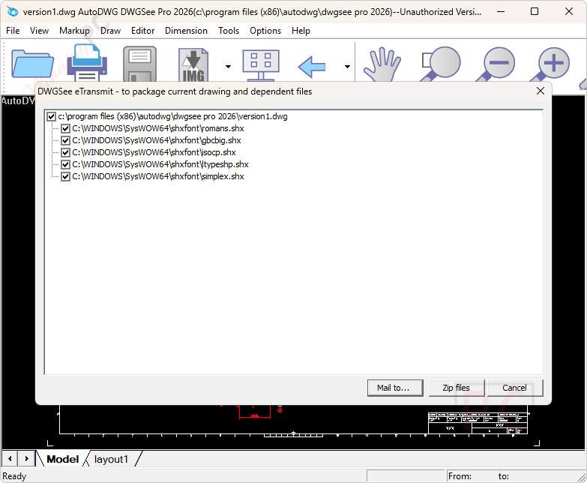Maximize the DWGSee main window
The width and height of the screenshot is (587, 483).
[x=535, y=11]
